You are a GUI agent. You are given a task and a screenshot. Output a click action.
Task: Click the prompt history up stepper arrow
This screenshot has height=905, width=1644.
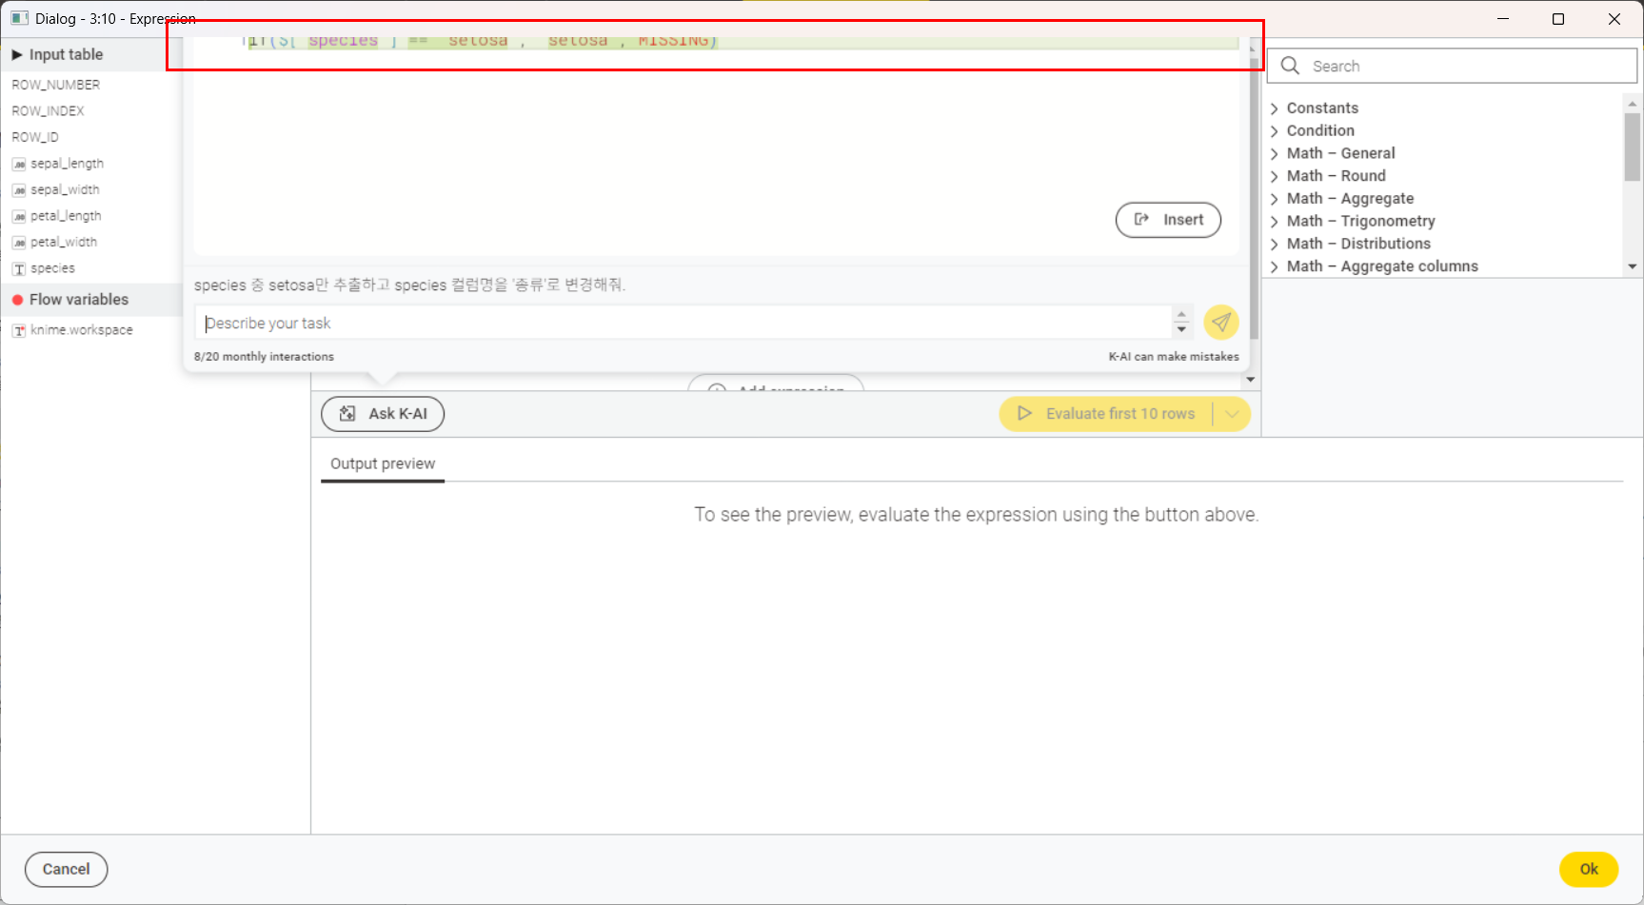click(1181, 316)
